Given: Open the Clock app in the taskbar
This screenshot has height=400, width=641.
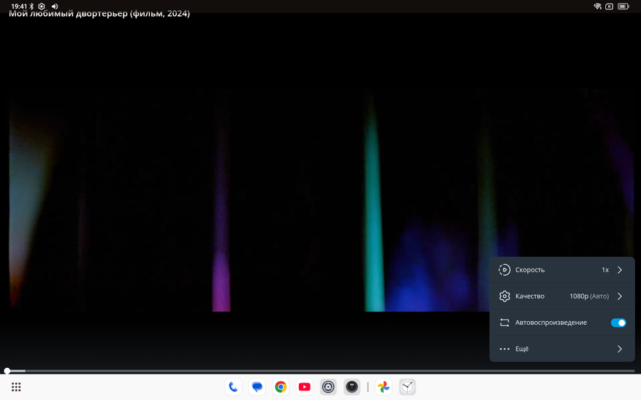Looking at the screenshot, I should coord(407,387).
